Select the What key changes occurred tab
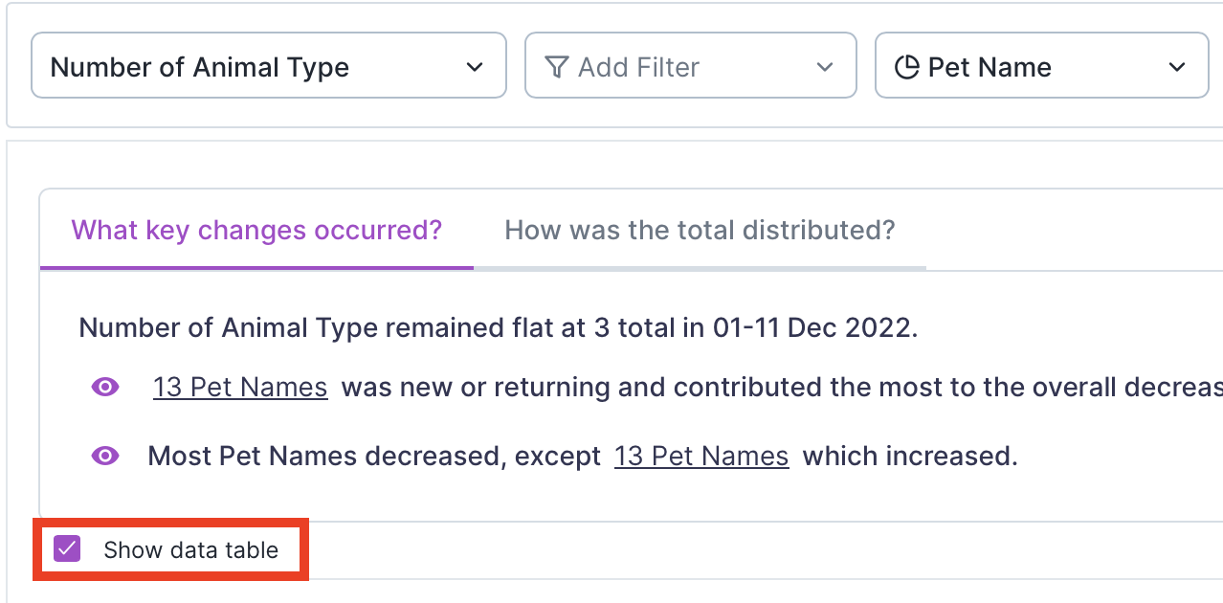1223x603 pixels. pos(256,231)
